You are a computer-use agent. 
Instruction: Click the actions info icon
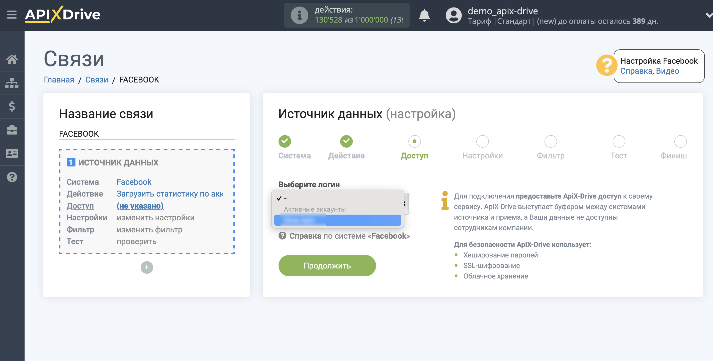click(299, 15)
